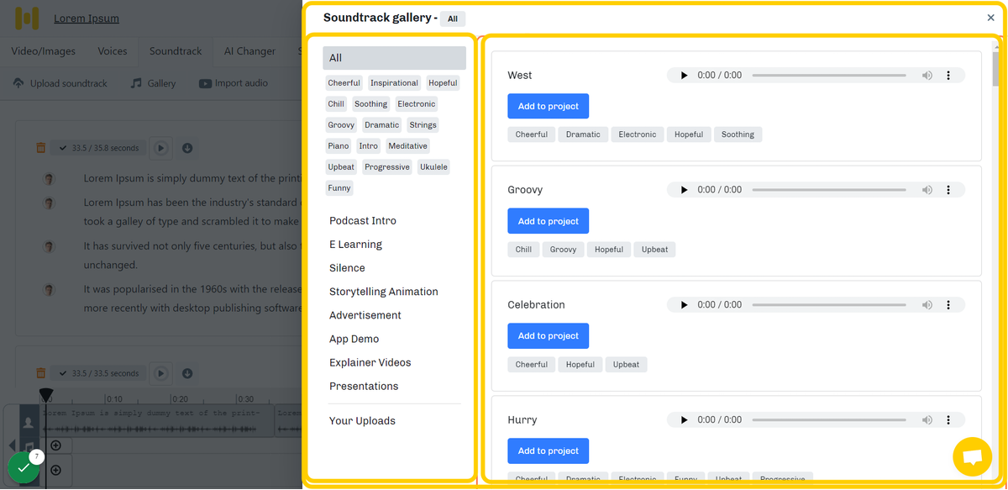Toggle the Meditative filter tag
This screenshot has height=490, width=1008.
(407, 146)
